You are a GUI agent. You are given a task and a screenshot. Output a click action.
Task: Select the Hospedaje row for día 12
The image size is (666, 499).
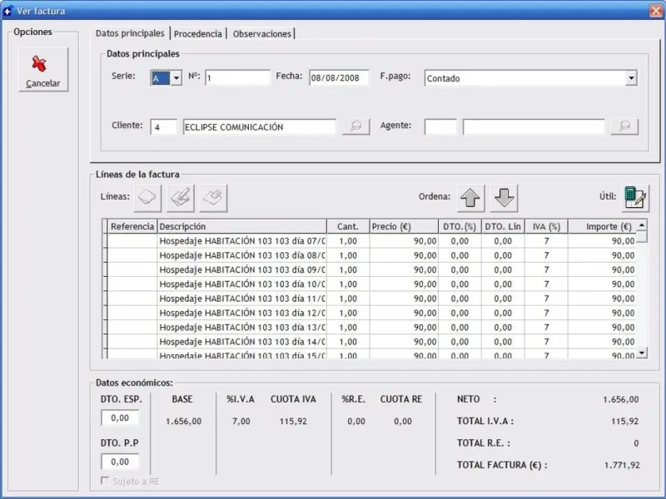(371, 314)
